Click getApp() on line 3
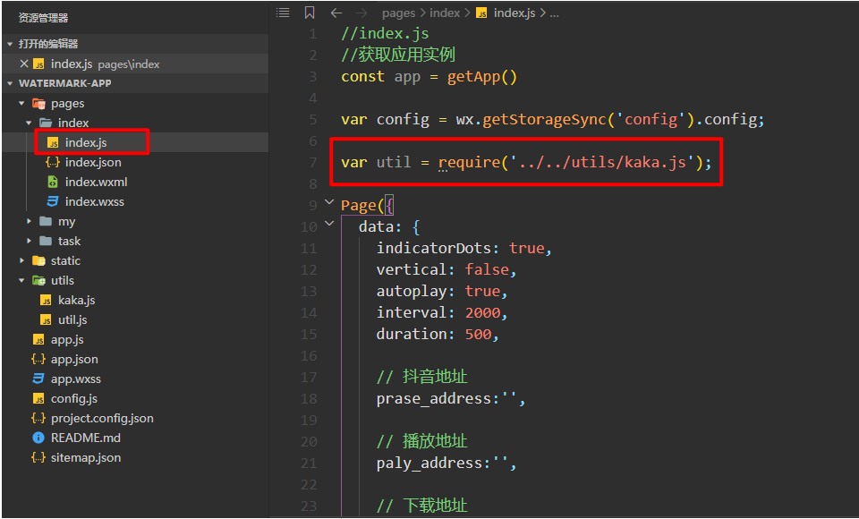 tap(482, 77)
